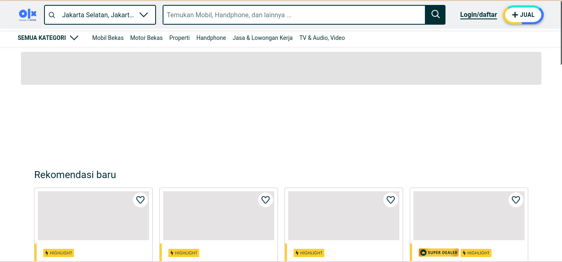
Task: Go to Properti category
Action: (x=180, y=38)
